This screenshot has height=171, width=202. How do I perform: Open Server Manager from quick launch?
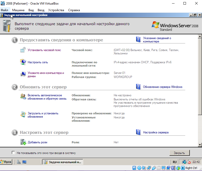click(x=19, y=162)
